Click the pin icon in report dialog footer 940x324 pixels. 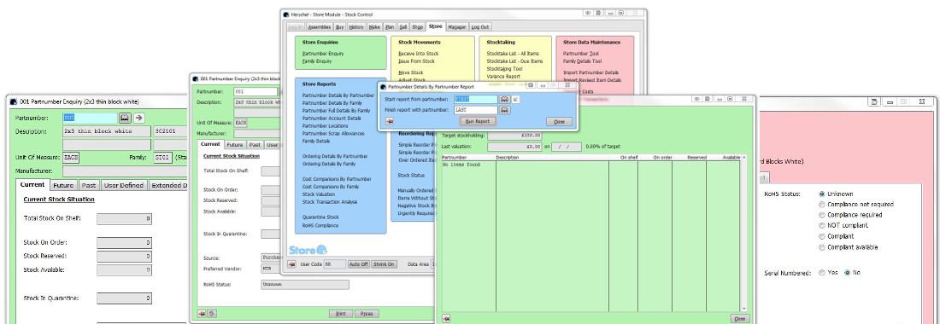(x=390, y=121)
